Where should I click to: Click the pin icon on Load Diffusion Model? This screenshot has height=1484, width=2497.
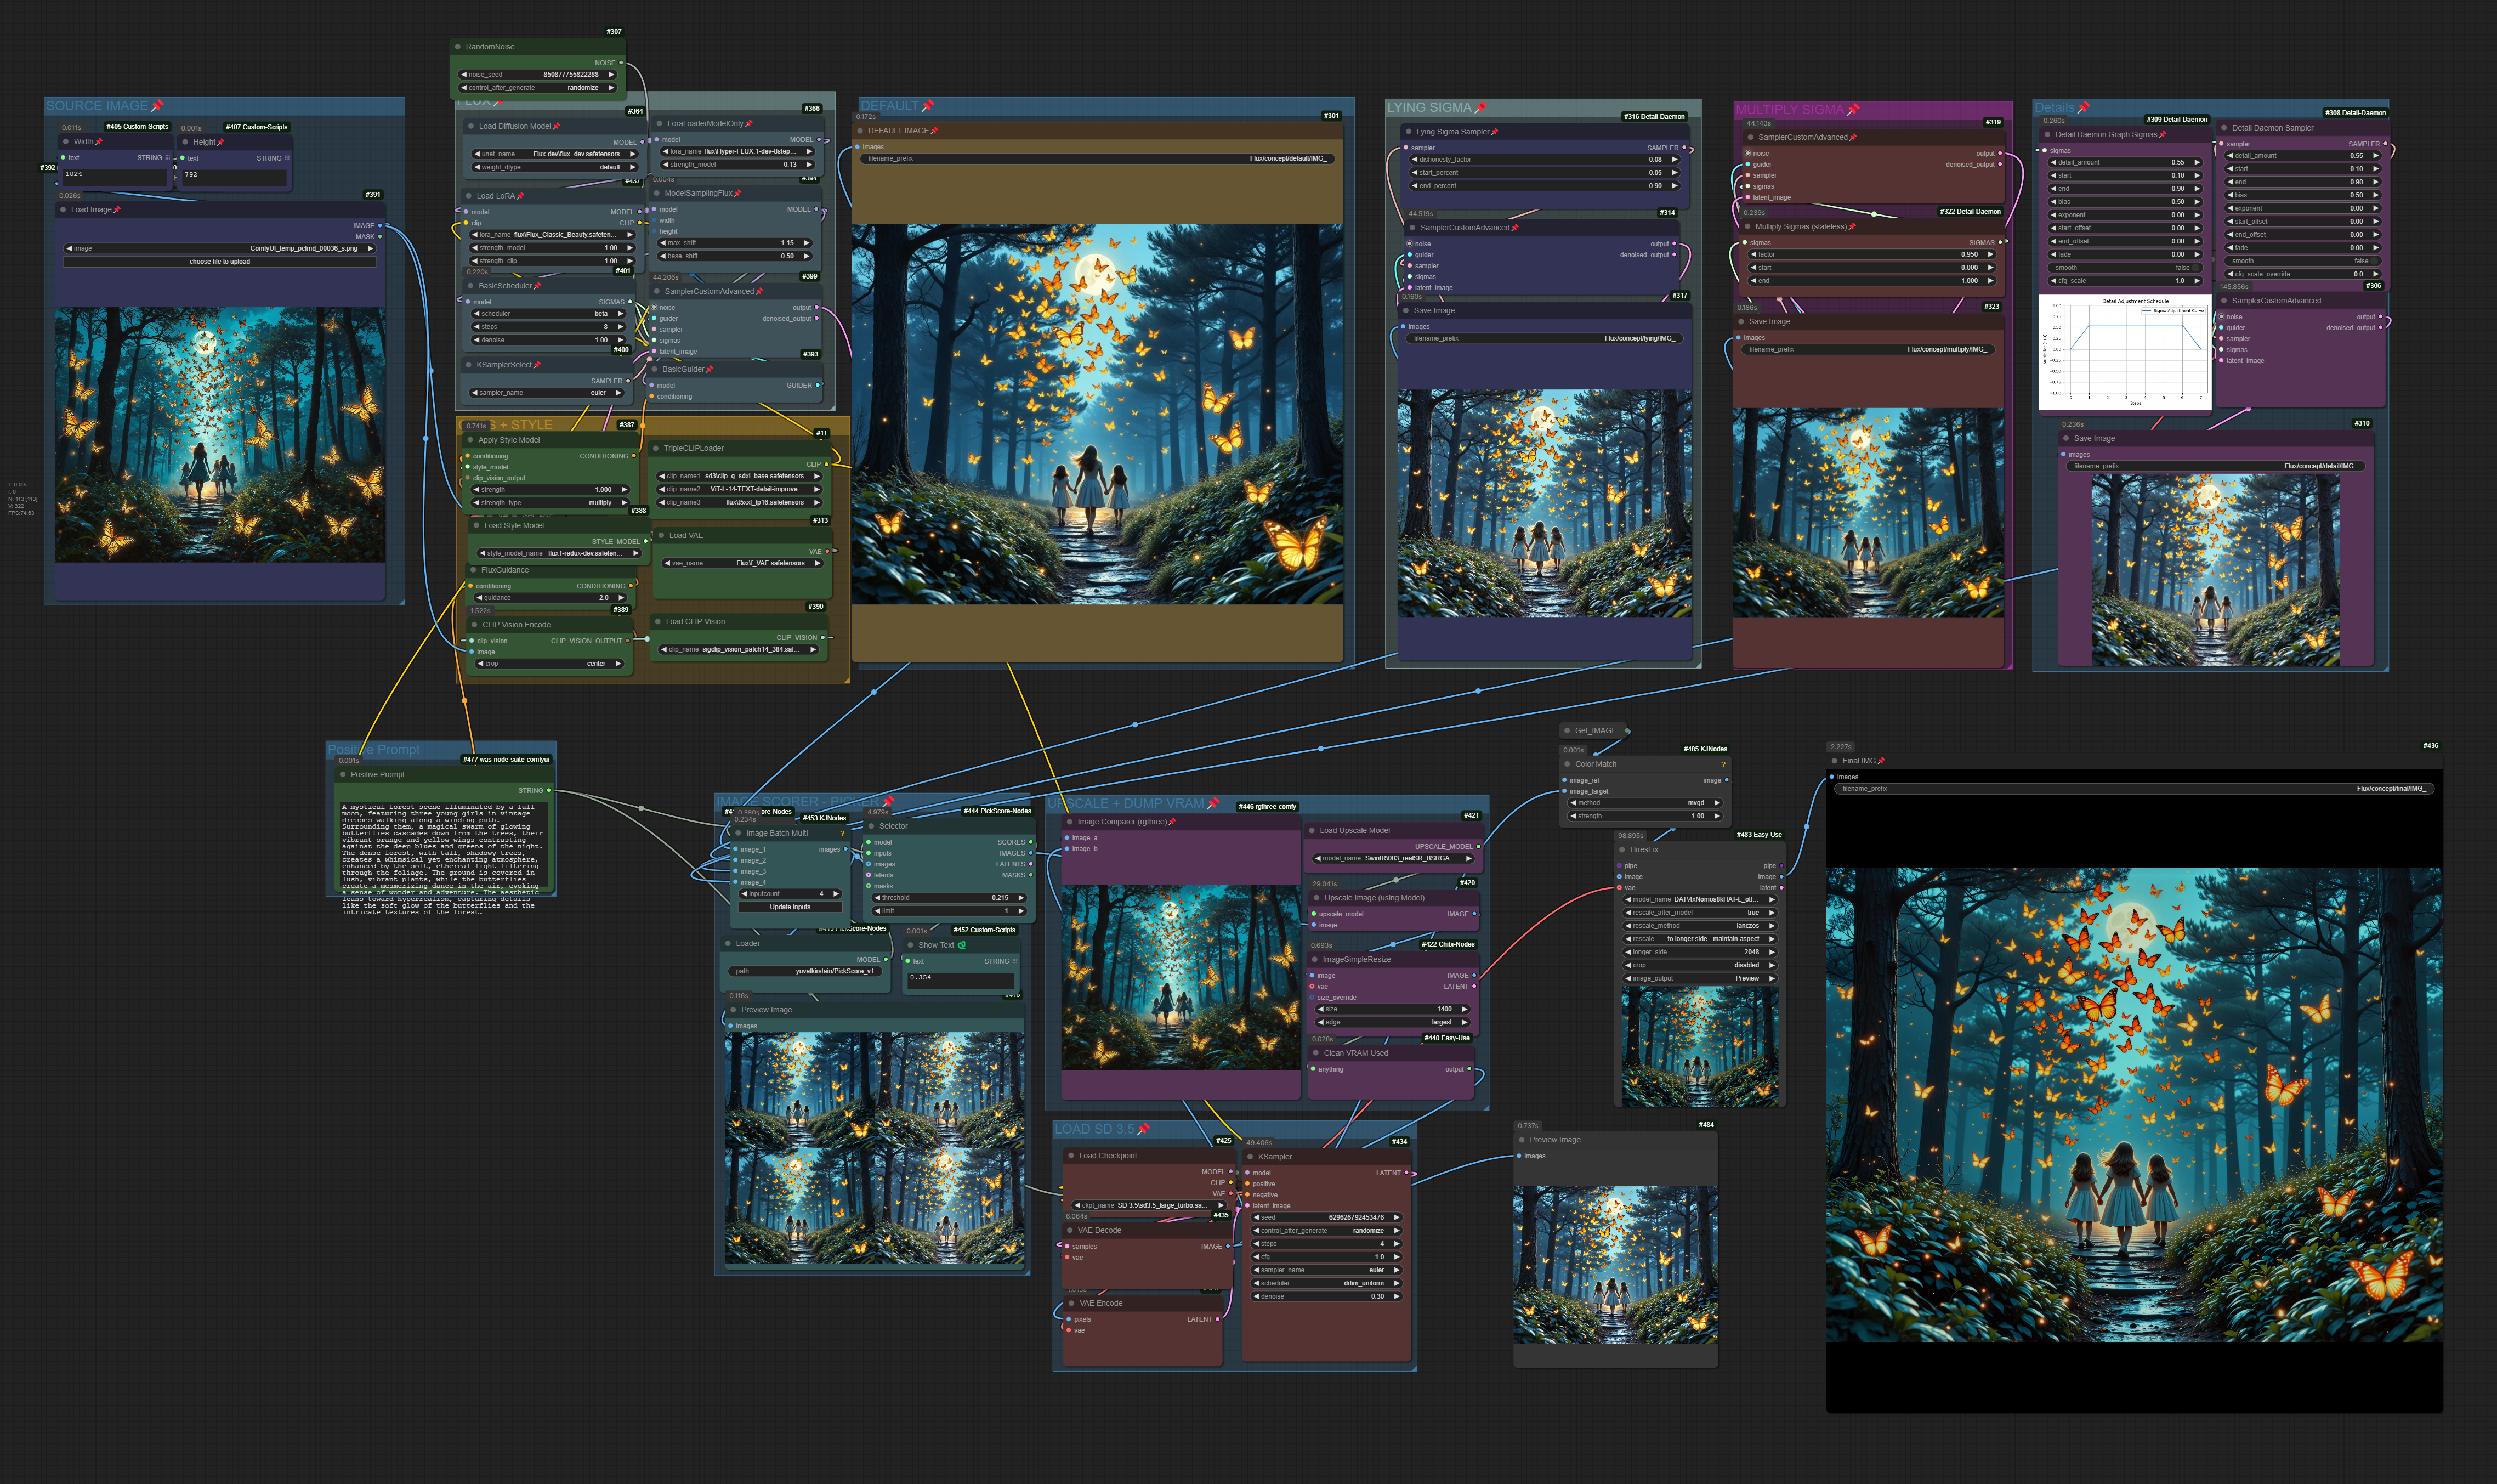pos(557,127)
